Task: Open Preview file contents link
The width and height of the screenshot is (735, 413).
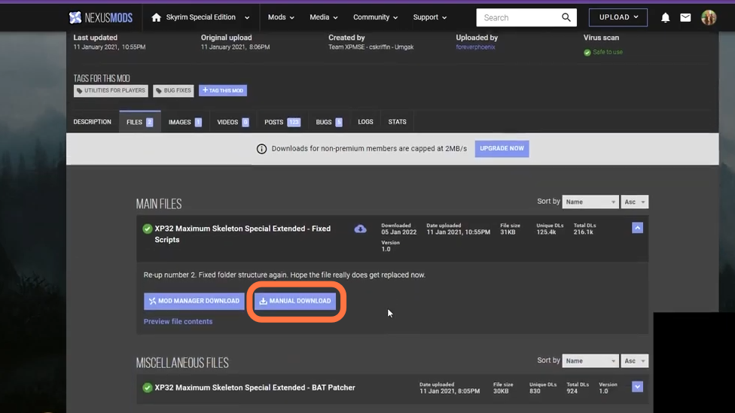Action: coord(178,322)
